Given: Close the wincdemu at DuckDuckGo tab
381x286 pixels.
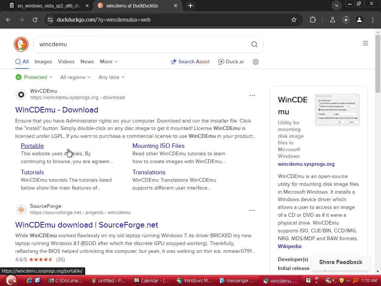Looking at the screenshot, I should 176,6.
